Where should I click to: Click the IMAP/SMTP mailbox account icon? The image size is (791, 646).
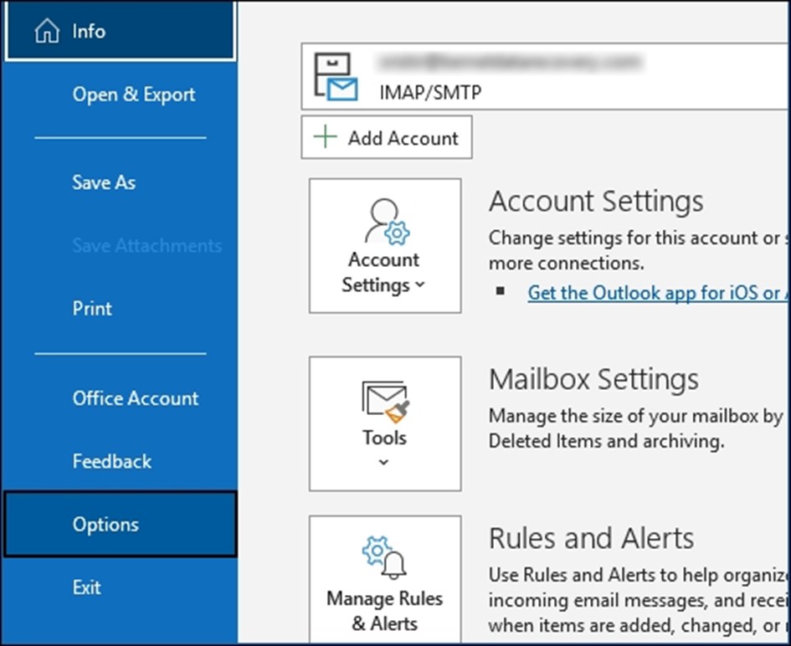(x=336, y=76)
